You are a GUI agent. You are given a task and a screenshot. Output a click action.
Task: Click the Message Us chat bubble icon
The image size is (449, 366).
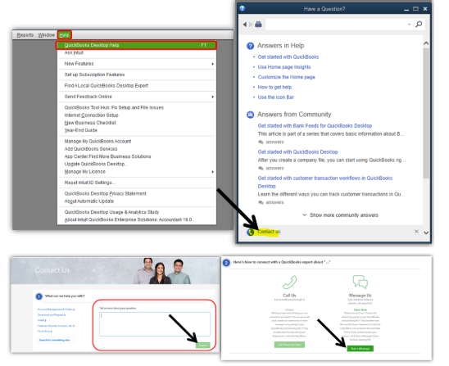(361, 282)
